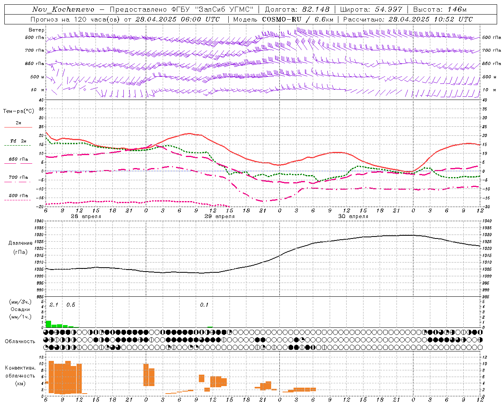Select the Td 2м legend entry
The image size is (503, 403).
click(x=18, y=141)
